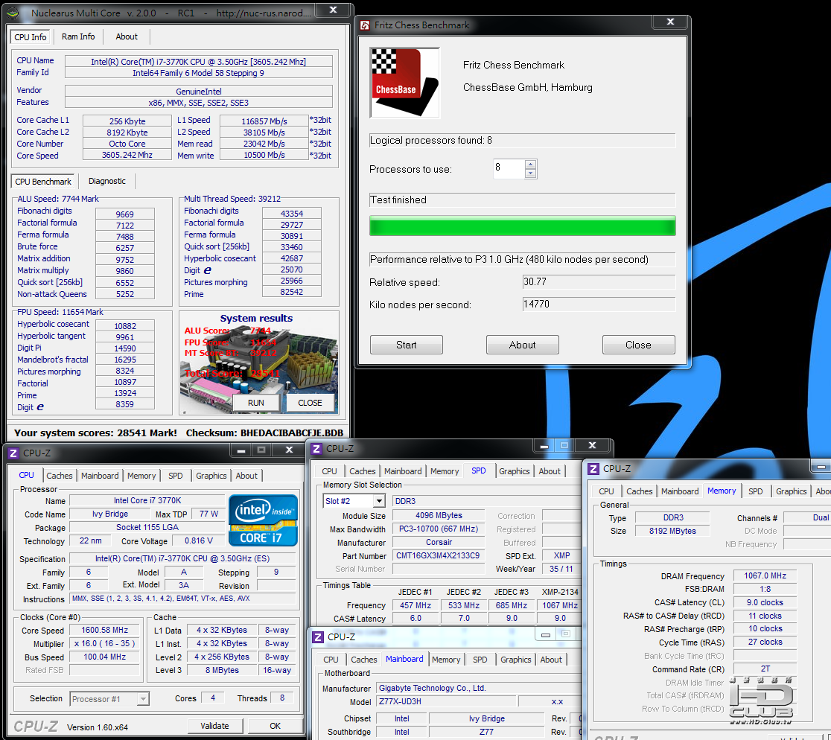Click the Validate button in CPU-Z
This screenshot has height=740, width=831.
[x=214, y=726]
